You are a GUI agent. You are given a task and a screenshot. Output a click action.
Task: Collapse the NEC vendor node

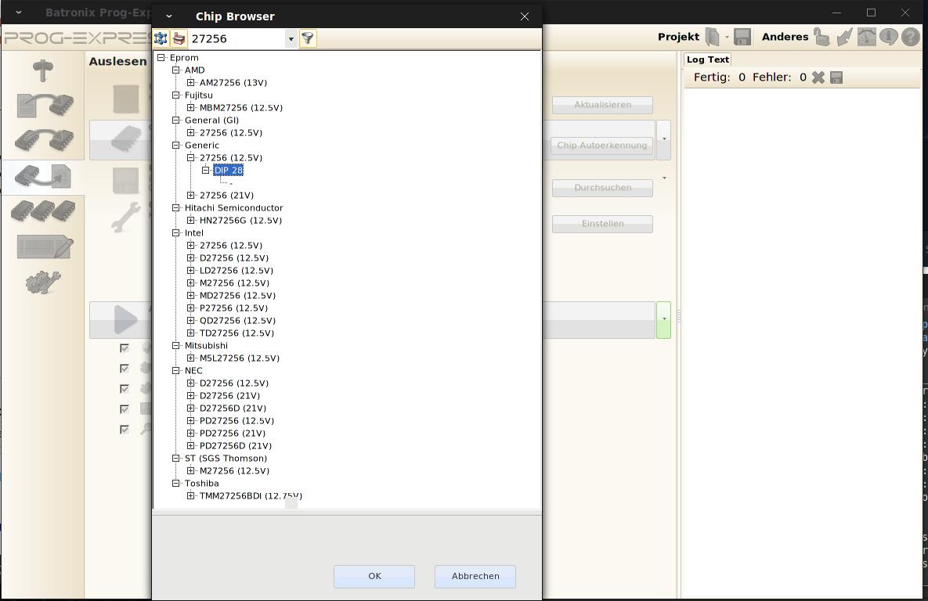175,370
